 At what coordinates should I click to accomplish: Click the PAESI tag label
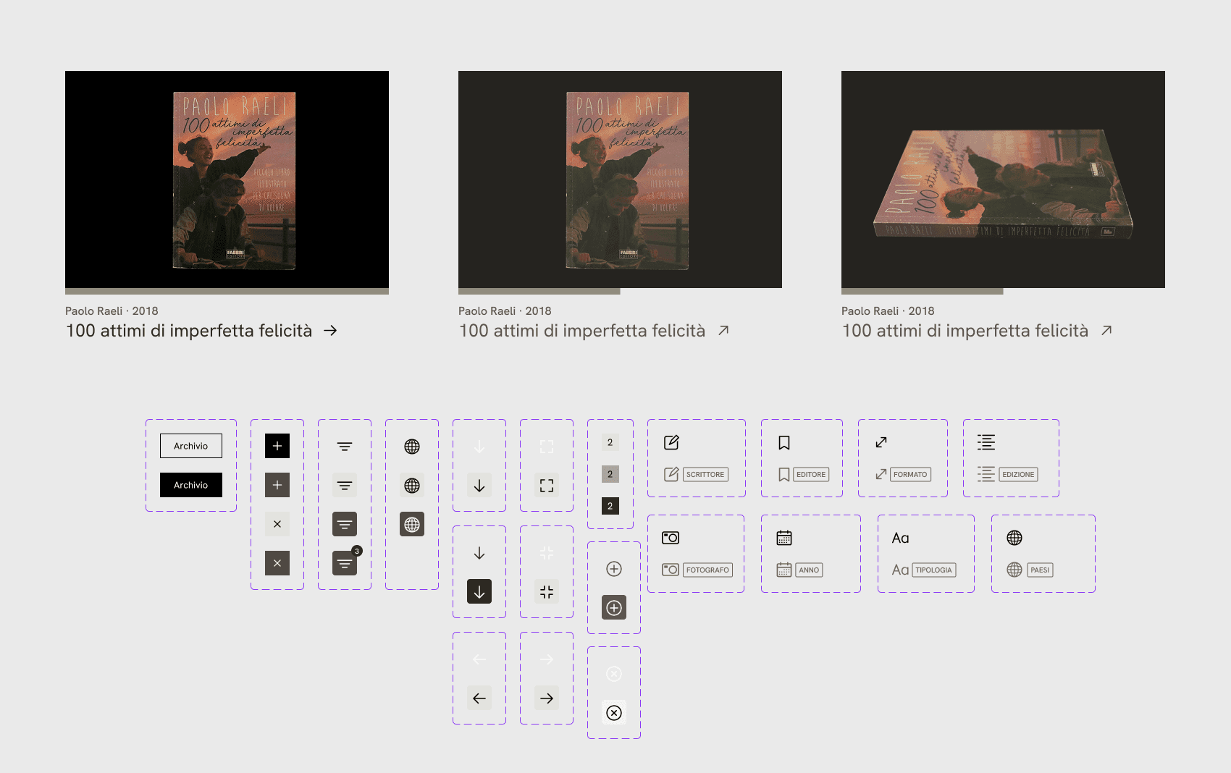click(1040, 570)
